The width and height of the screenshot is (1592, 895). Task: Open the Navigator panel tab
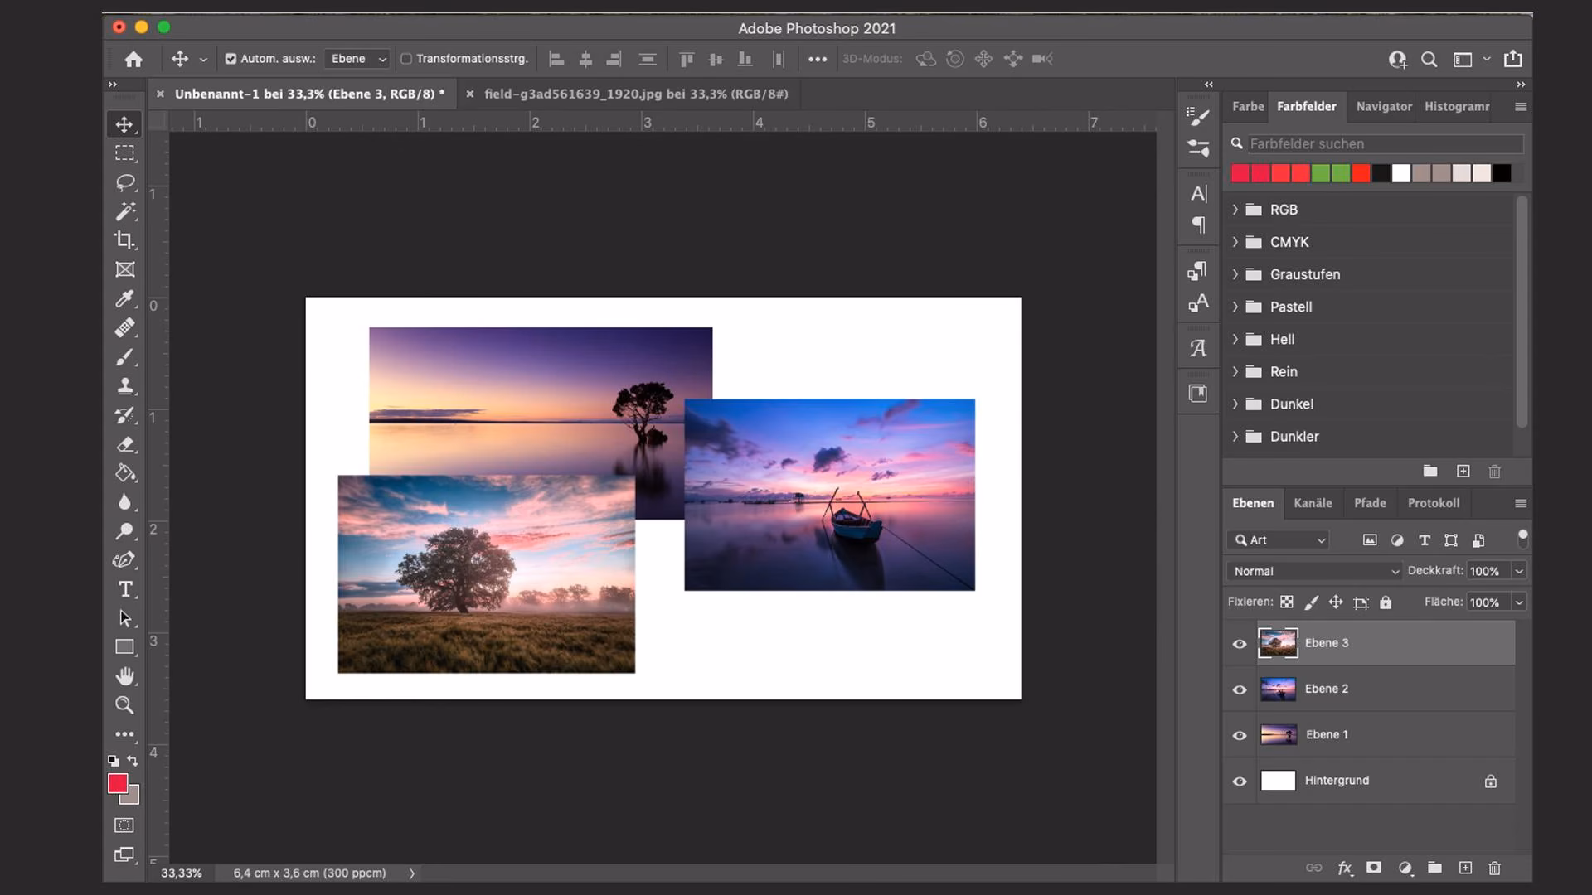coord(1383,106)
